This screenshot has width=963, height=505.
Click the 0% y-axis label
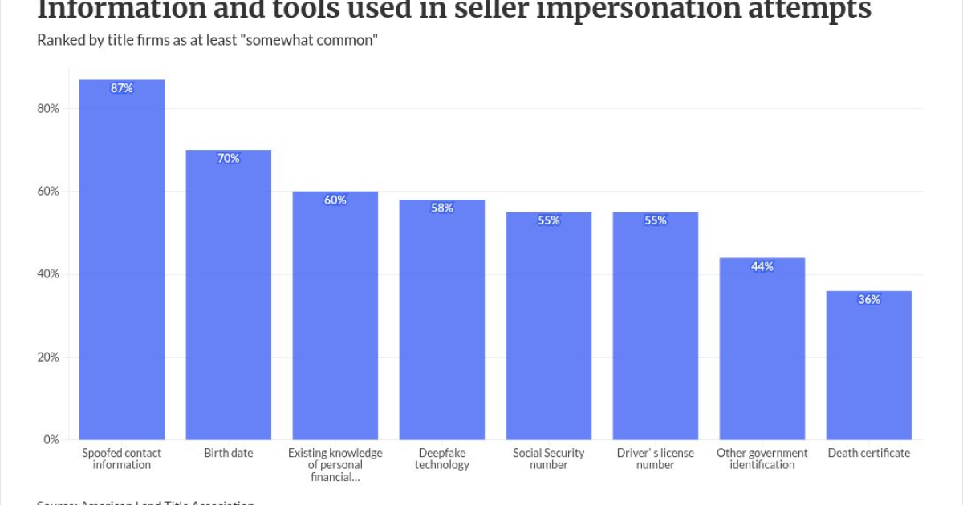click(51, 439)
